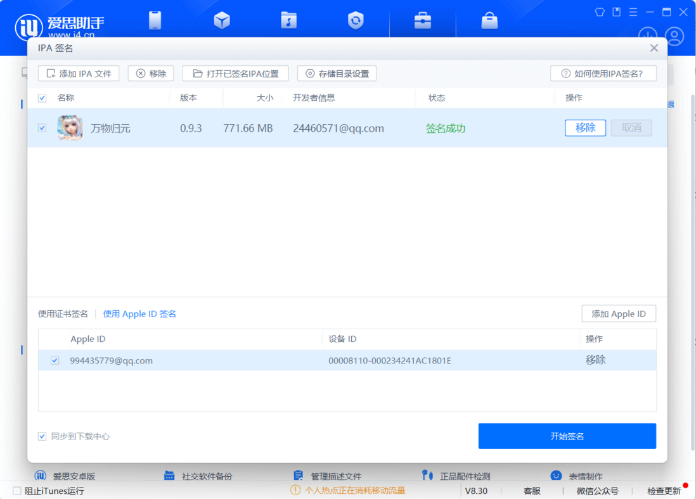Viewport: 696px width, 499px height.
Task: Open the toolbox briefcase icon
Action: (423, 20)
